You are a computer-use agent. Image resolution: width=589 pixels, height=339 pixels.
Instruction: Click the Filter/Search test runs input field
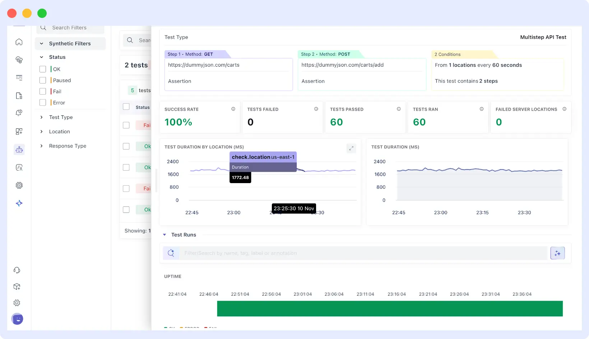359,253
